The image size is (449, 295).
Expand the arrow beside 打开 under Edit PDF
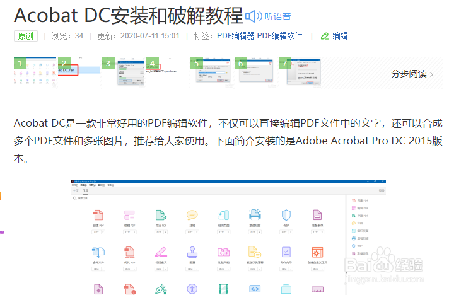coord(134,232)
